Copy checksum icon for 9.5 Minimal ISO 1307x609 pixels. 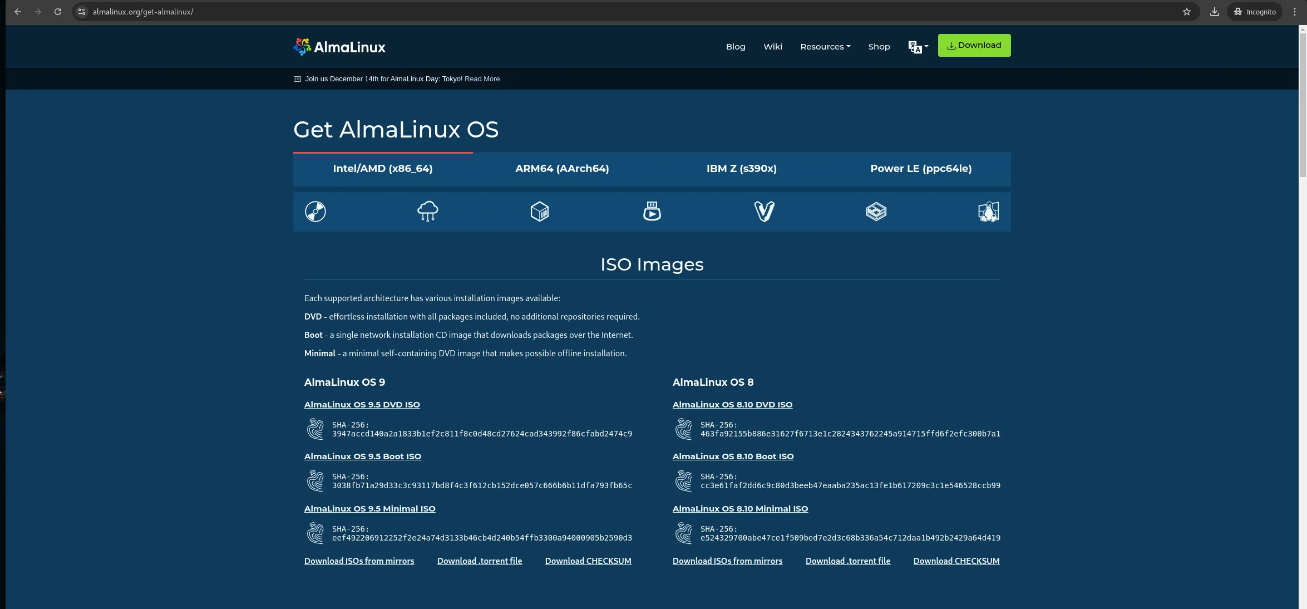click(x=315, y=533)
